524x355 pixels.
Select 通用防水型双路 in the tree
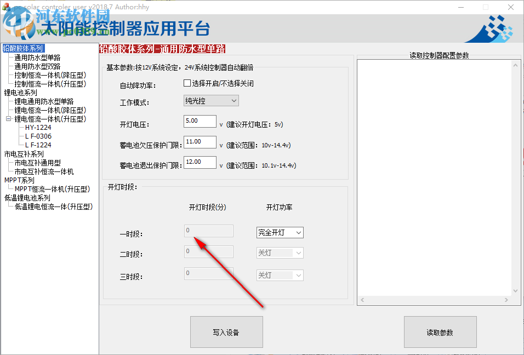37,66
